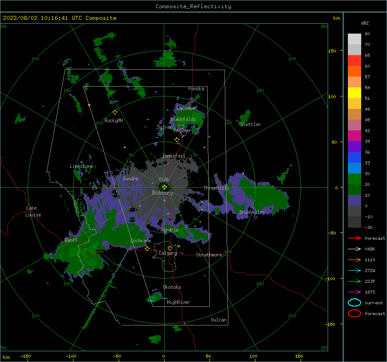
Task: Select the Calgary label
Action: (x=168, y=253)
